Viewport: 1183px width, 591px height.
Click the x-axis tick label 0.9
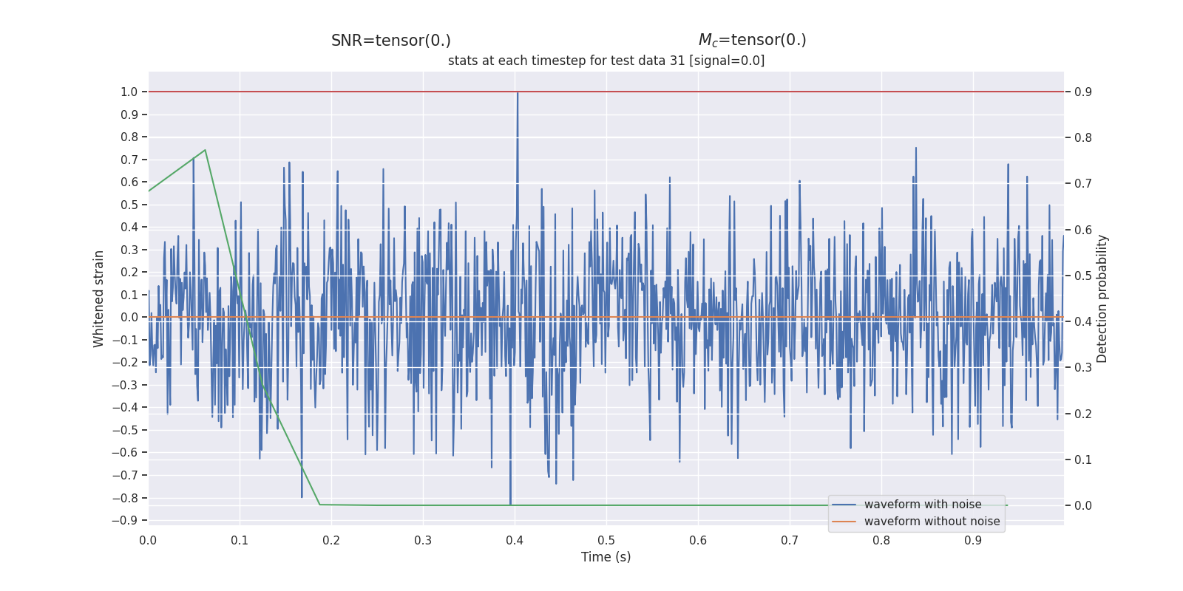973,540
